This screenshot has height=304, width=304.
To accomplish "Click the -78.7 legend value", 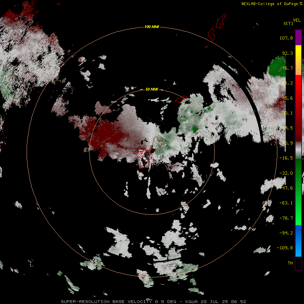I will coord(286,218).
